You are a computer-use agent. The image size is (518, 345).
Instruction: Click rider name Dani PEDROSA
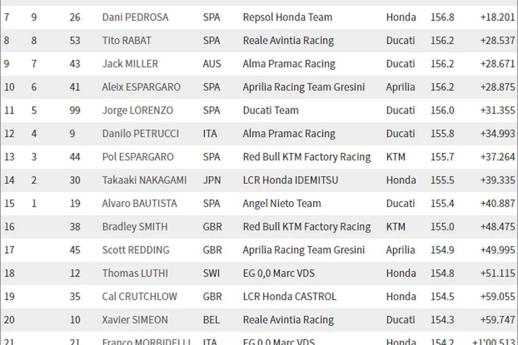click(x=135, y=17)
